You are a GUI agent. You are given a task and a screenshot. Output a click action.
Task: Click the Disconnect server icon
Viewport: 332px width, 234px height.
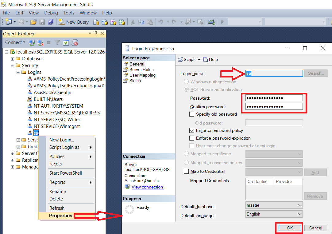coord(40,43)
